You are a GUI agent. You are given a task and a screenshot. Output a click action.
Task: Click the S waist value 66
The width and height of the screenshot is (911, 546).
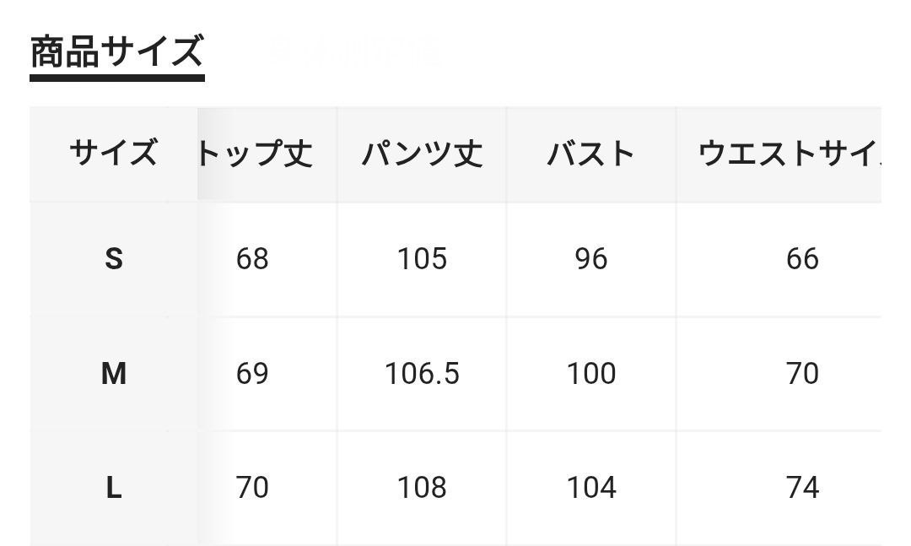tap(802, 259)
